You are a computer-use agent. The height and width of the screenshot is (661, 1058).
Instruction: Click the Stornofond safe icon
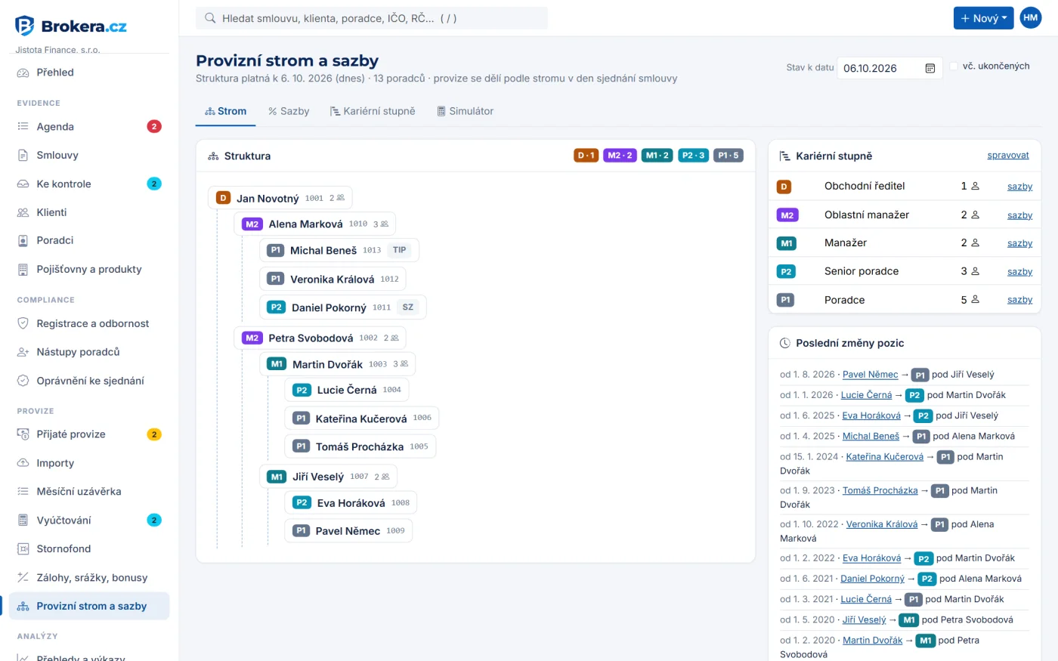click(23, 548)
